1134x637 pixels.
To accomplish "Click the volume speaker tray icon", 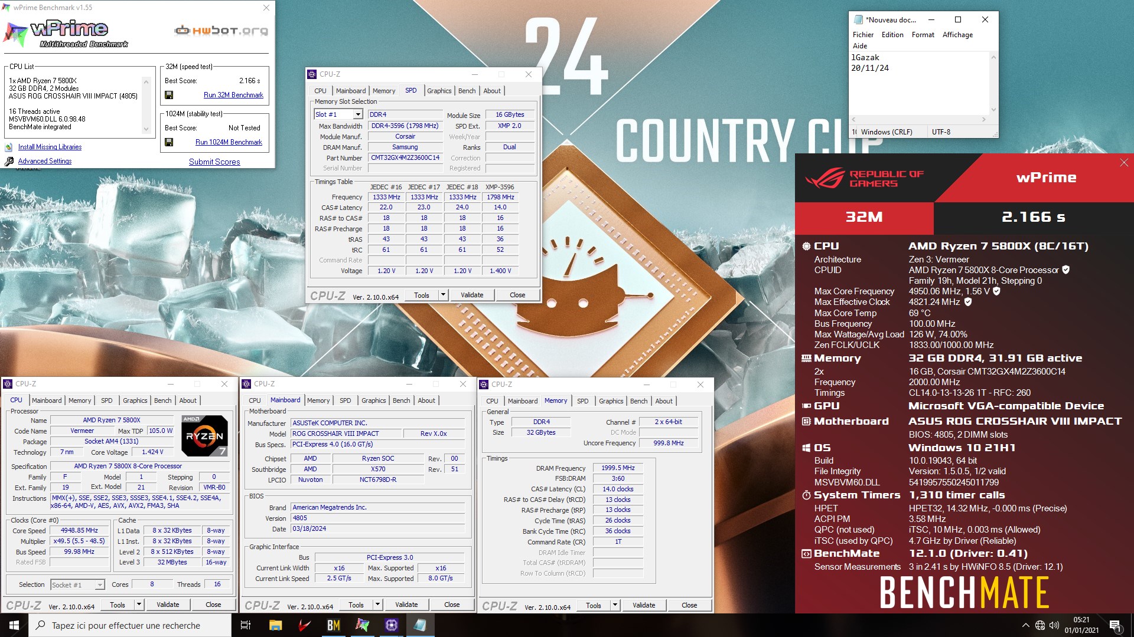I will [x=1054, y=625].
